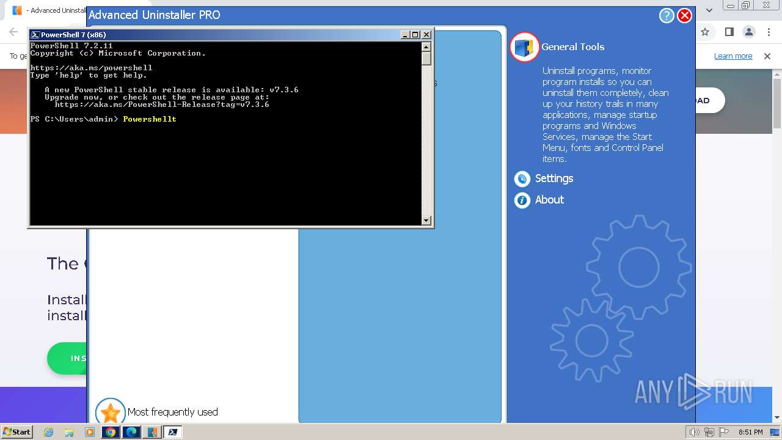Viewport: 782px width, 440px height.
Task: Minimize the PowerShell 7 window
Action: [405, 35]
